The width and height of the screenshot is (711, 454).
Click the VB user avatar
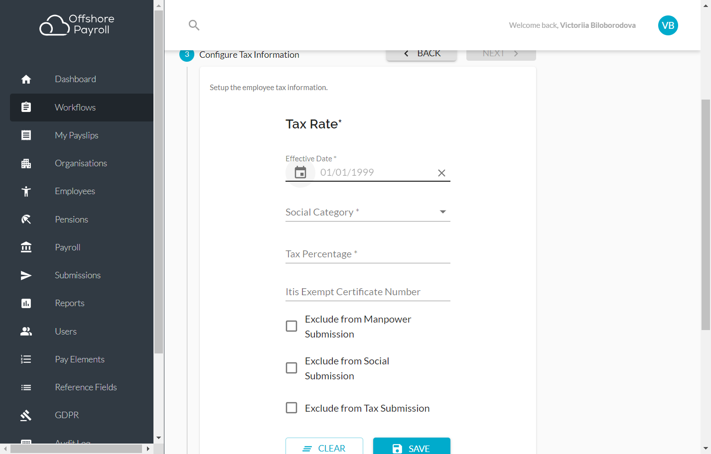(668, 25)
